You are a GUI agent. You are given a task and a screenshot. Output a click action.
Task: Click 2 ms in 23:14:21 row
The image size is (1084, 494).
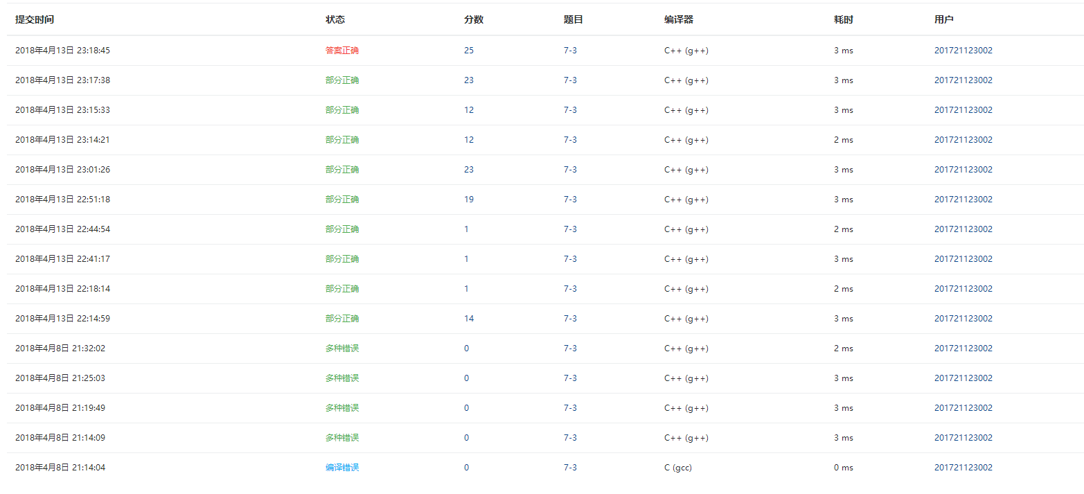pyautogui.click(x=844, y=140)
